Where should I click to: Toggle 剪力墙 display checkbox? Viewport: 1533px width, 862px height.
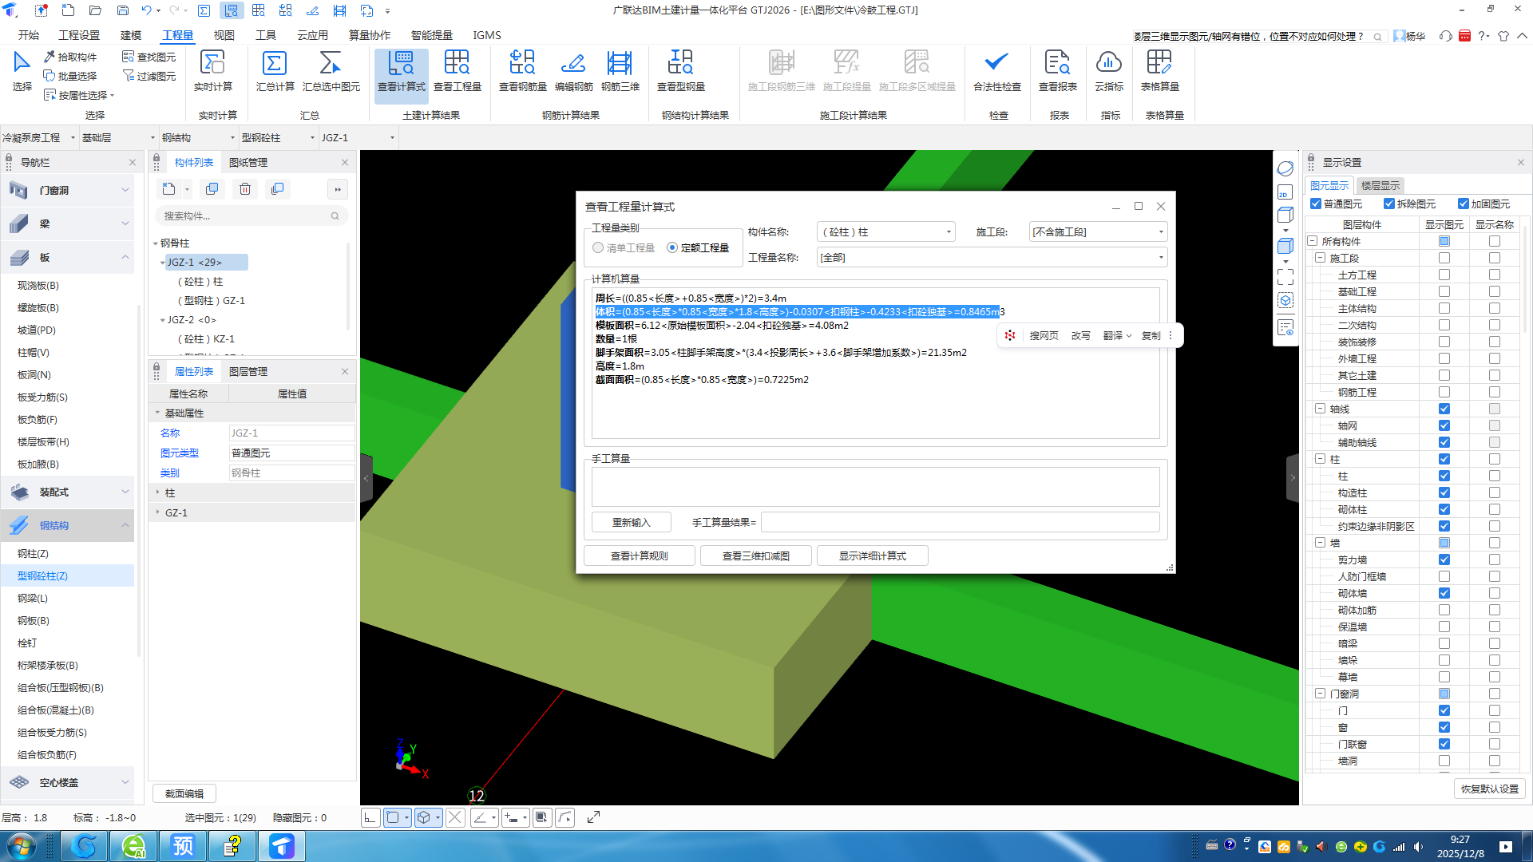1444,560
